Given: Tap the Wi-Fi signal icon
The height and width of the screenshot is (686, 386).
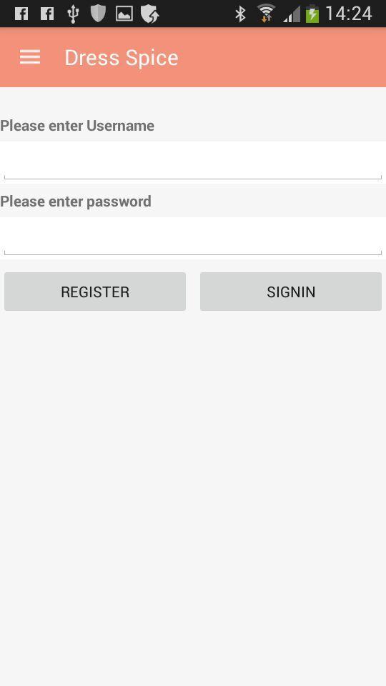Looking at the screenshot, I should [266, 13].
